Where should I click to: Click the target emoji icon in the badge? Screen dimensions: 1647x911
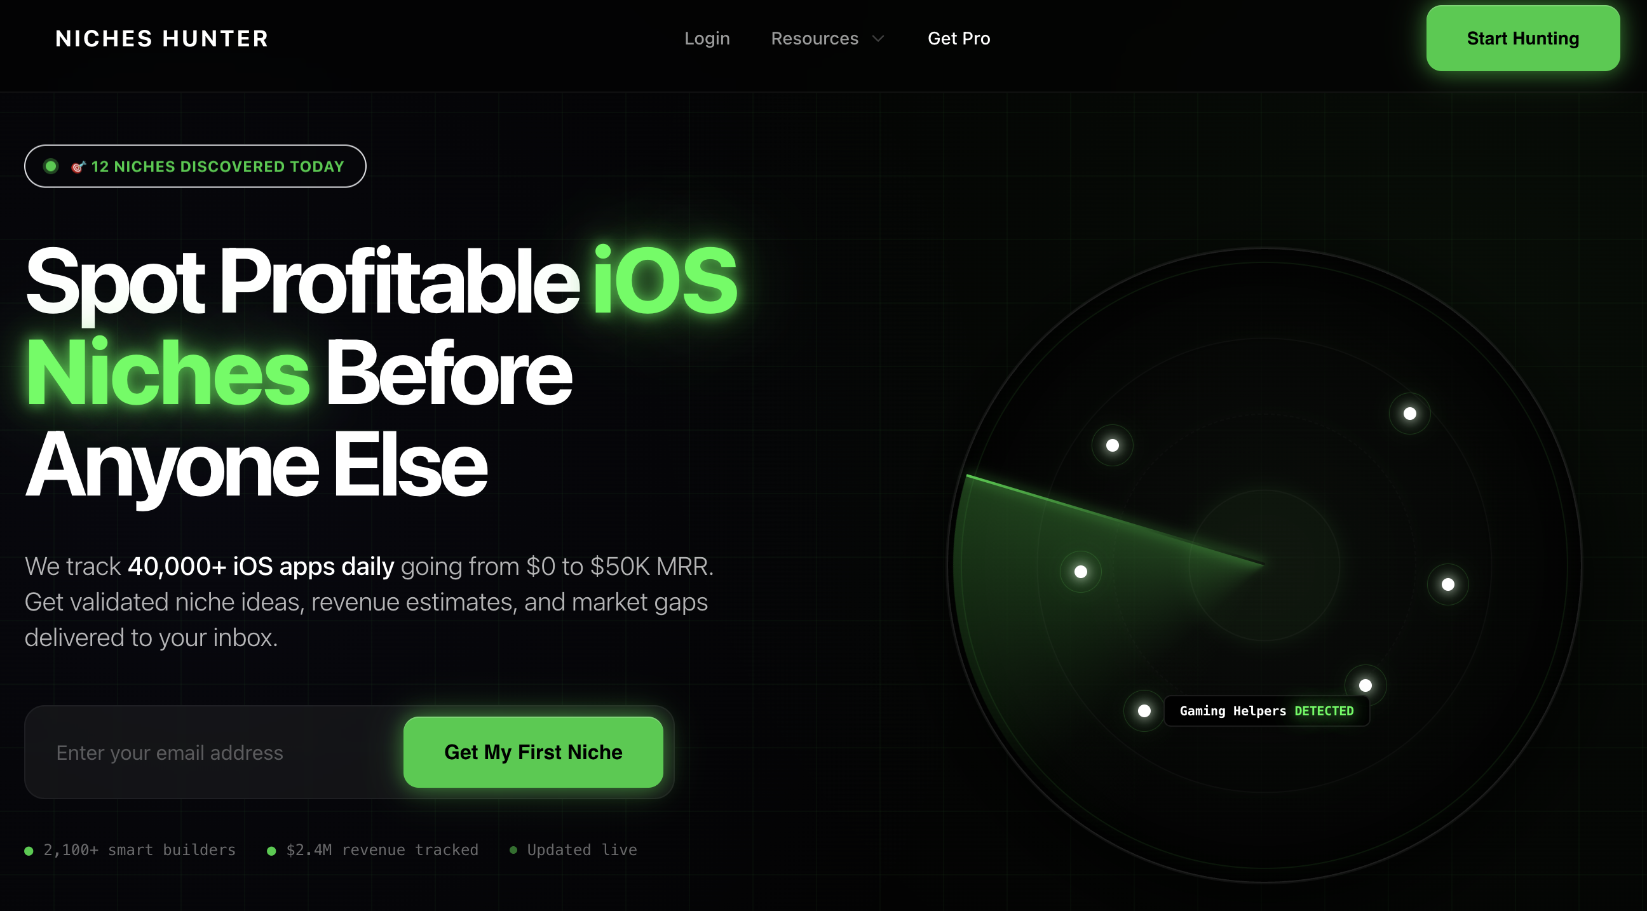[x=78, y=167]
